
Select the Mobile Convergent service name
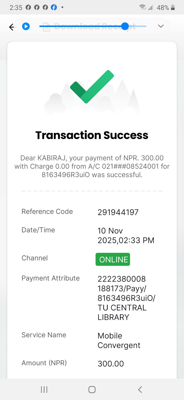point(119,340)
